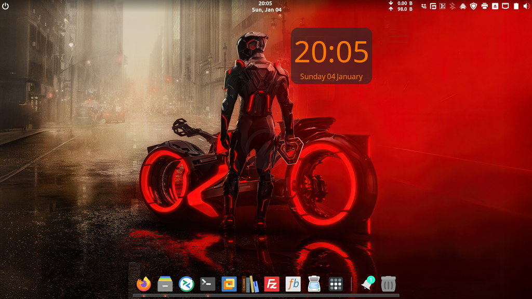Click the disabled Bluetooth tray icon

453,6
